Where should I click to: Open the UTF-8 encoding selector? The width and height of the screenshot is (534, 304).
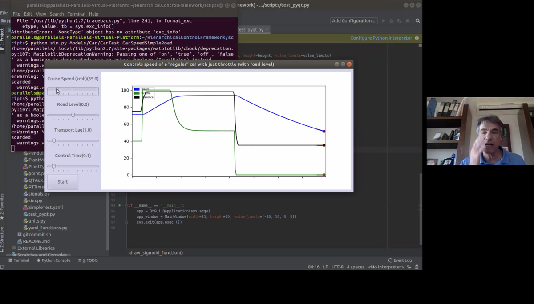[337, 267]
